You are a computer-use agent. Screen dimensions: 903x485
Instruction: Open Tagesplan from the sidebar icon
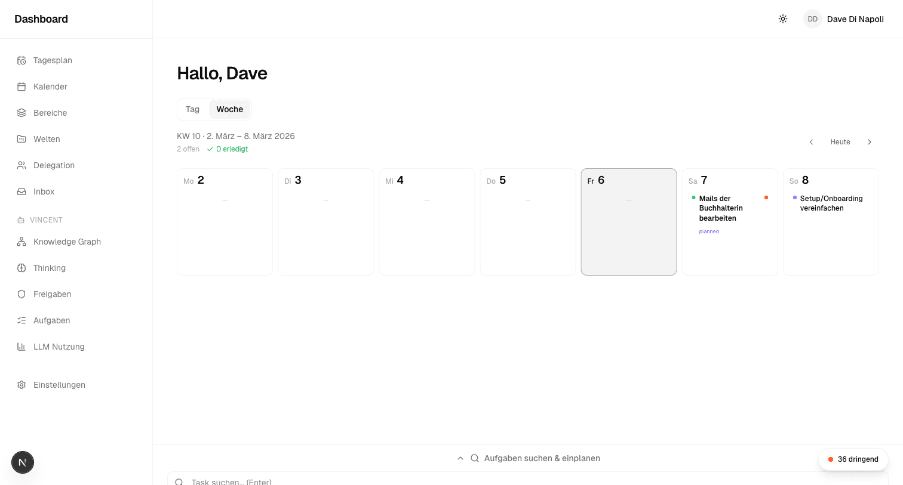(x=21, y=60)
